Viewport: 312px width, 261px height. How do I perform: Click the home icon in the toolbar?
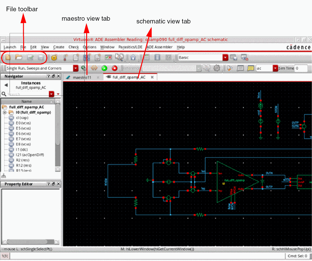tap(133, 57)
